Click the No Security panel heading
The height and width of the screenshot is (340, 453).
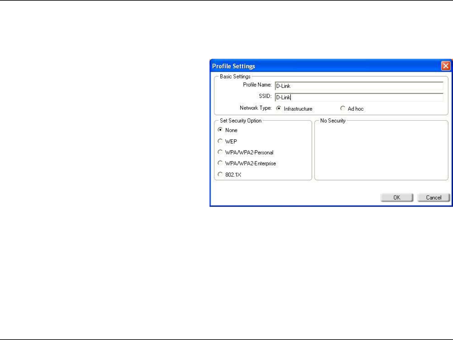tap(333, 120)
